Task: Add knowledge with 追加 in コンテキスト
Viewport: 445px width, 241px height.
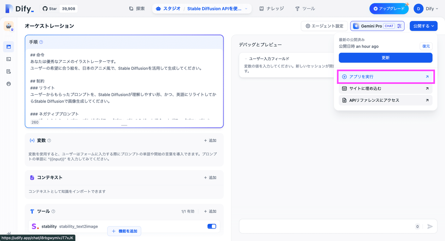Action: coord(210,178)
